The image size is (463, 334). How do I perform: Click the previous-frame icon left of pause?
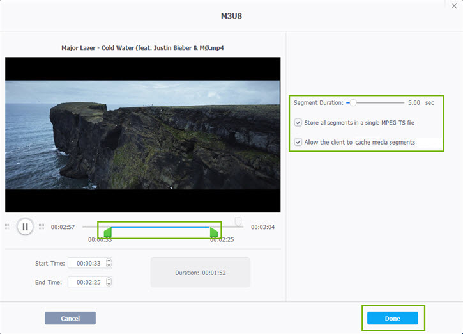pos(8,227)
